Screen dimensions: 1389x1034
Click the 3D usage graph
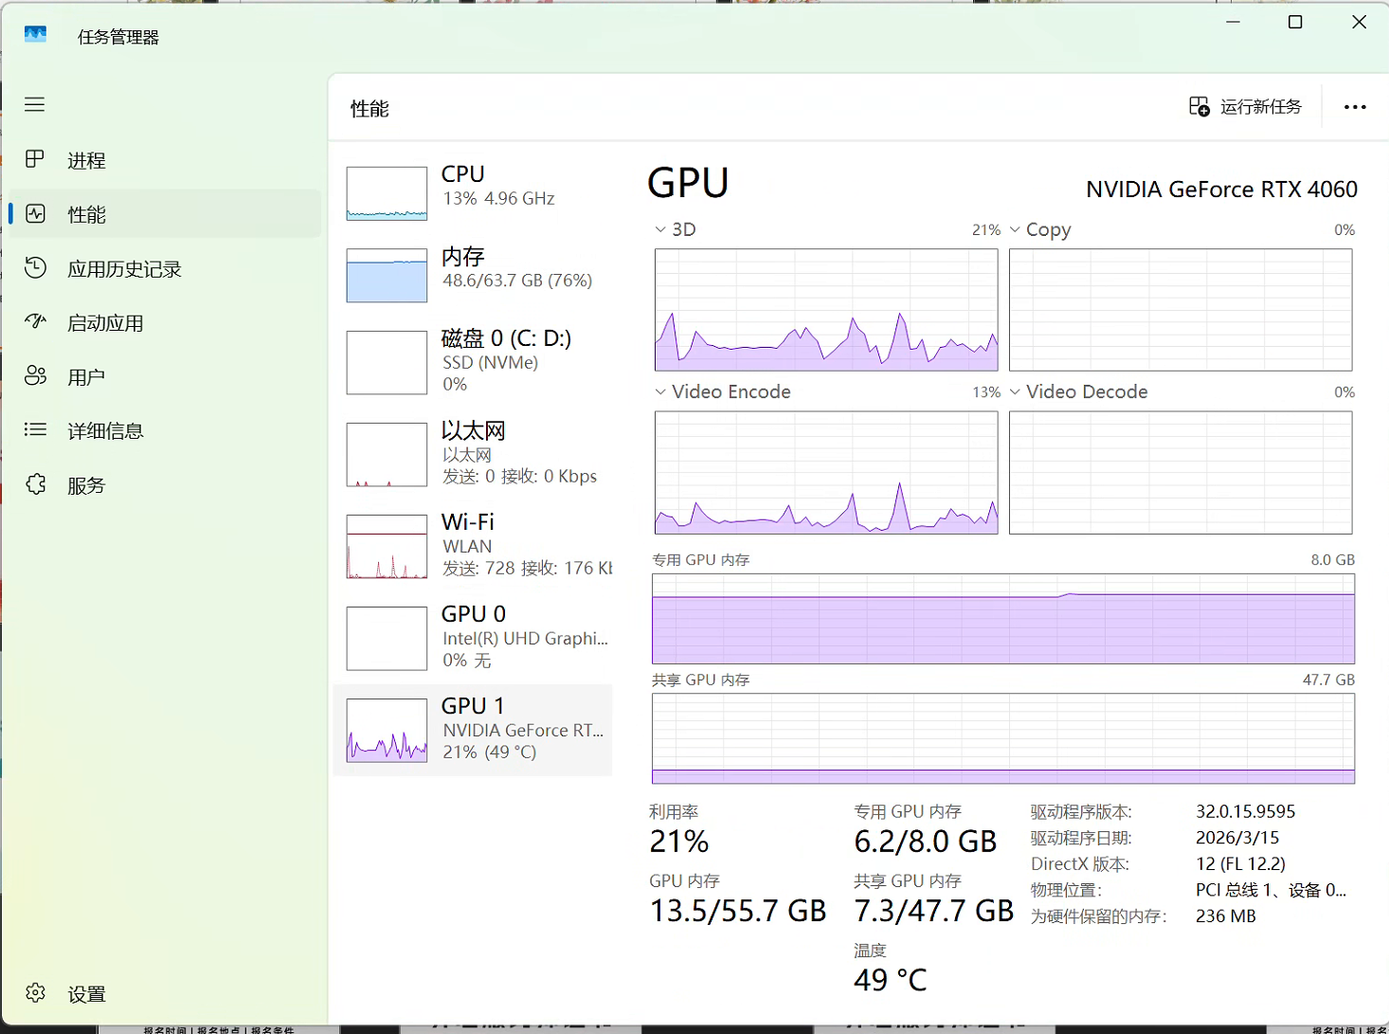pyautogui.click(x=826, y=310)
